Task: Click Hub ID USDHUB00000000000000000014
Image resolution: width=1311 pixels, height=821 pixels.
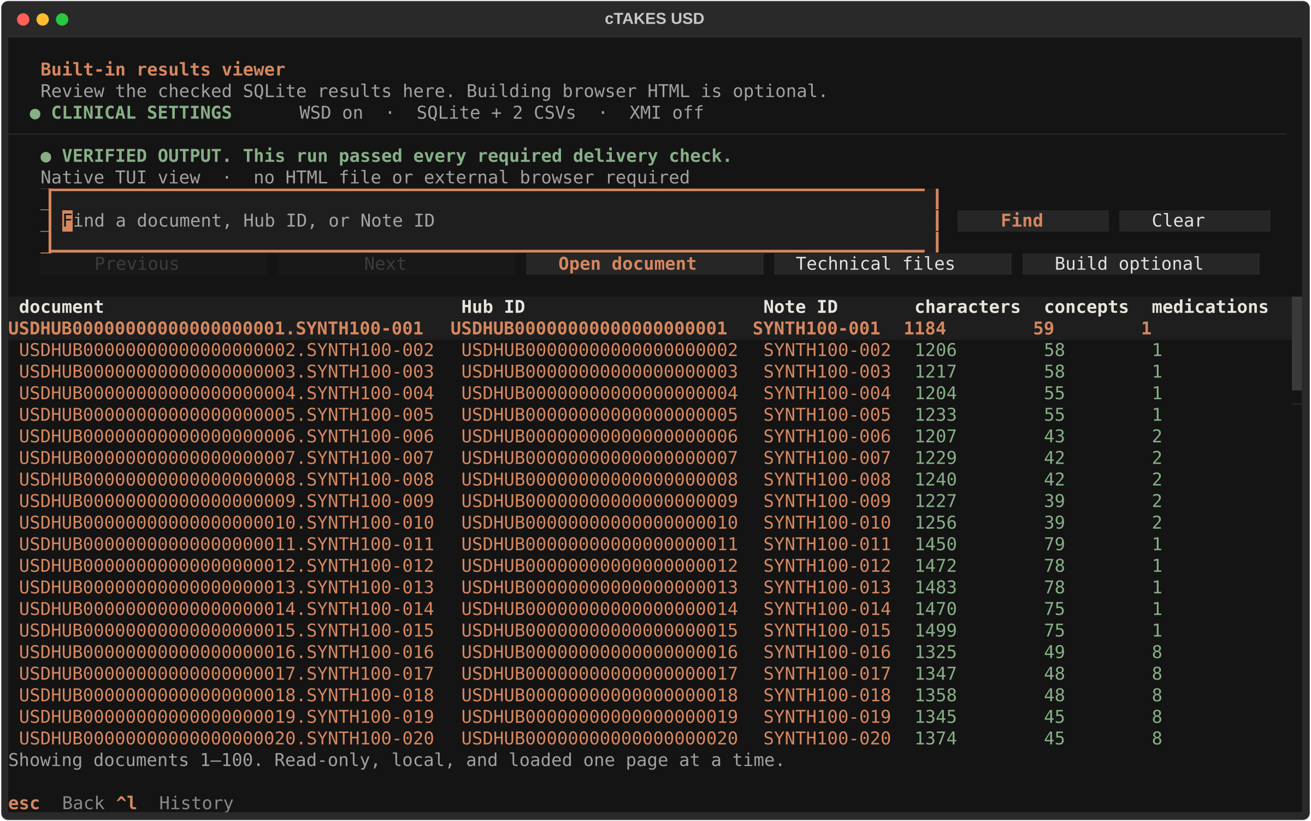Action: pyautogui.click(x=599, y=609)
